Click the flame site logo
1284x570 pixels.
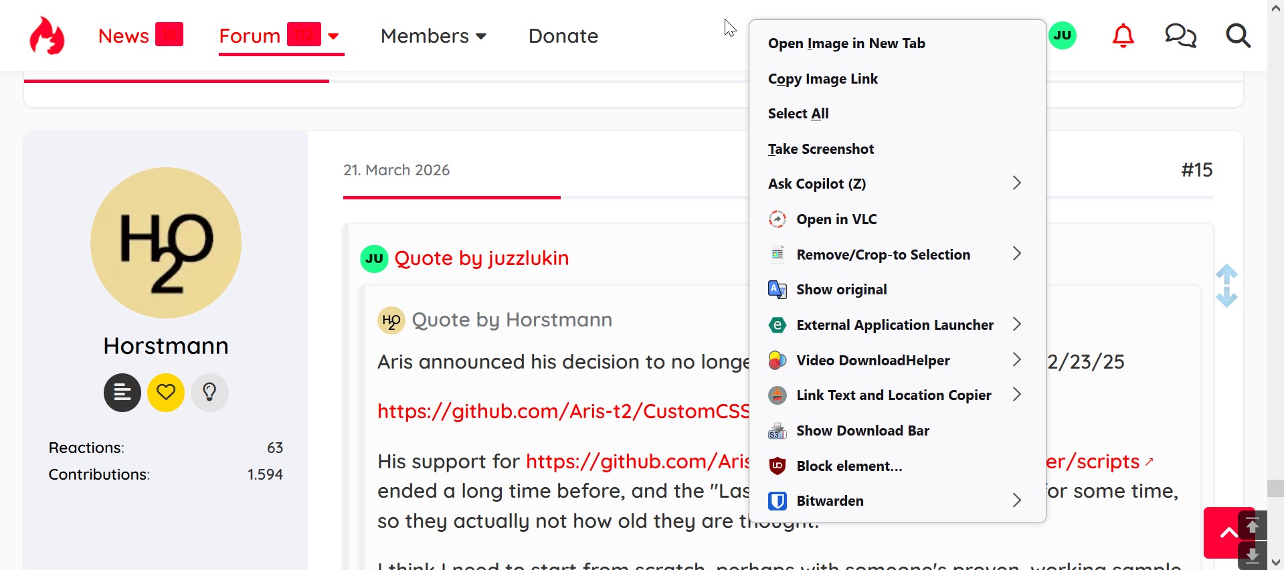tap(47, 35)
